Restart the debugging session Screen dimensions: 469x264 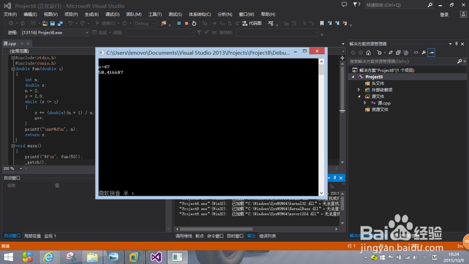194,23
